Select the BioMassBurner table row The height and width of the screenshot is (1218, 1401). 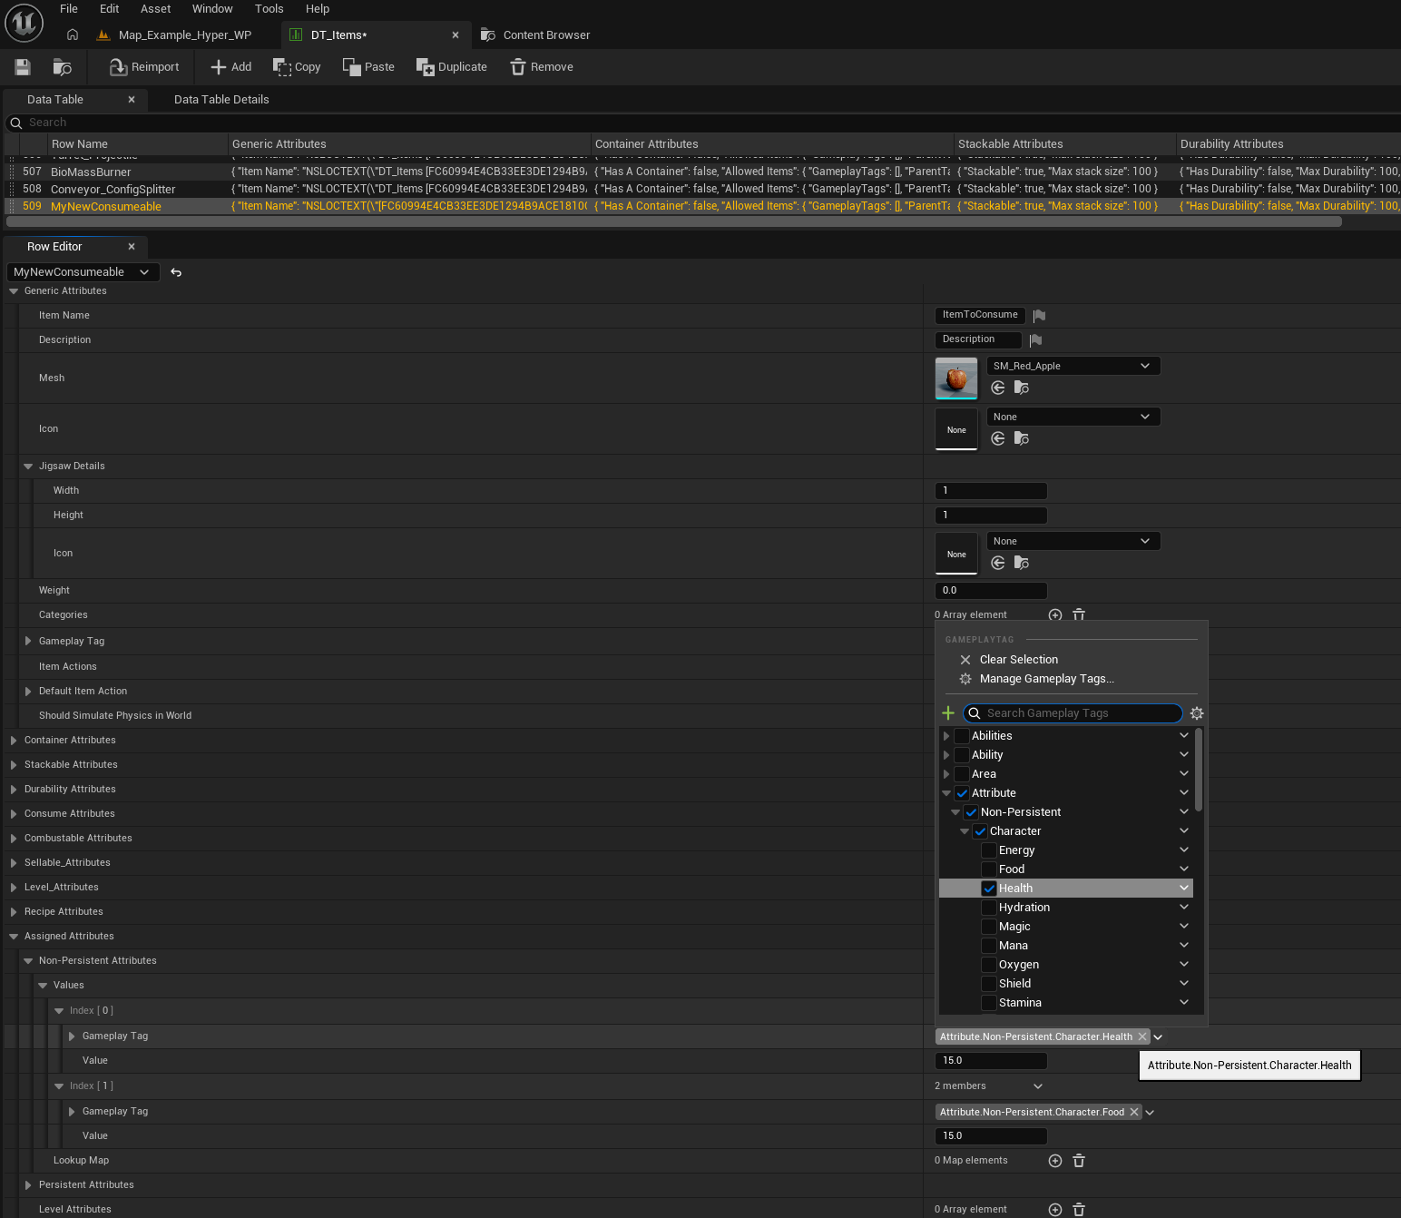[702, 172]
